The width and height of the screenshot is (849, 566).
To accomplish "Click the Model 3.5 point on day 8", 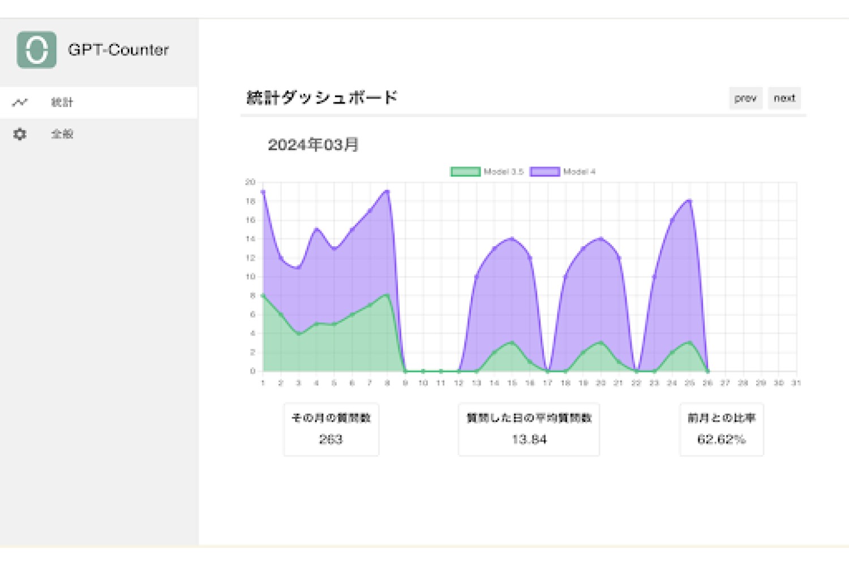I will click(387, 295).
